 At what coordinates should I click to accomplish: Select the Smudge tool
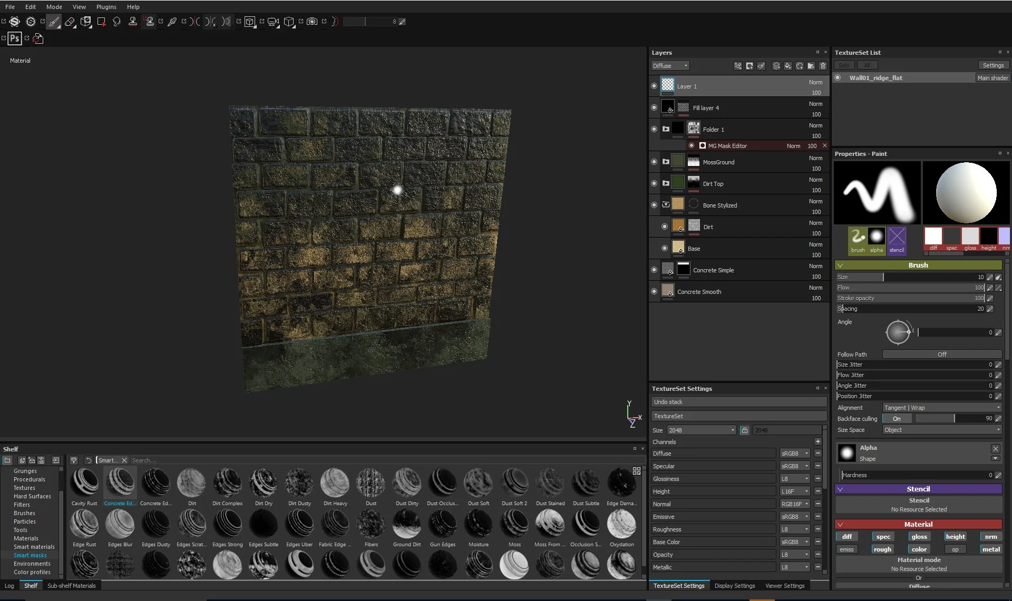click(116, 22)
